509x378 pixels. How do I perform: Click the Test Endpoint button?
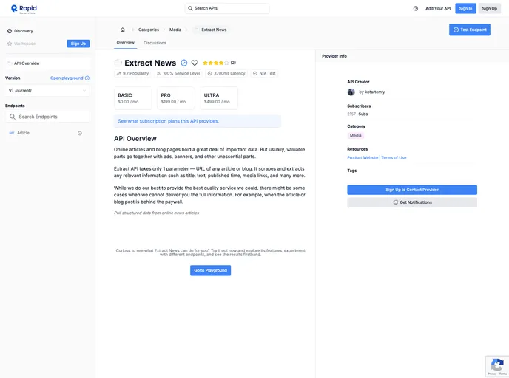click(x=469, y=30)
